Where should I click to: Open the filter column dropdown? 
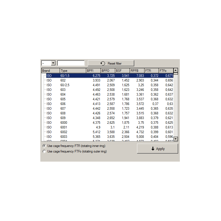pyautogui.click(x=53, y=63)
